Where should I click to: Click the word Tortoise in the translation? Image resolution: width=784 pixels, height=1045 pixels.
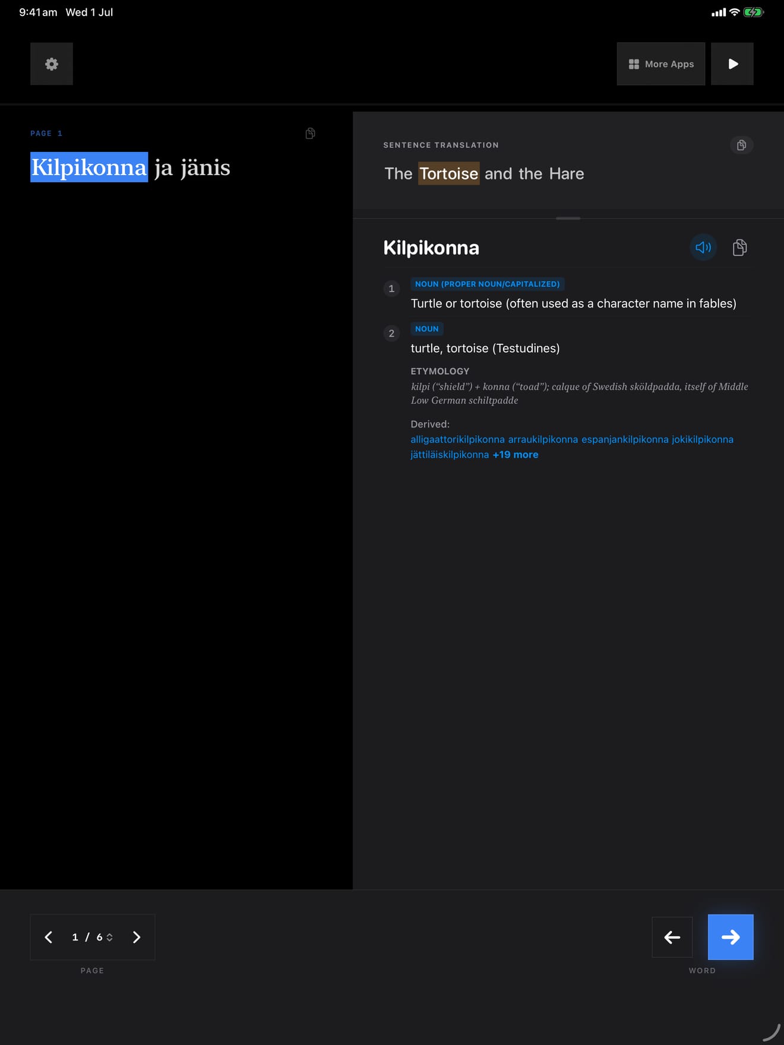[x=448, y=173]
